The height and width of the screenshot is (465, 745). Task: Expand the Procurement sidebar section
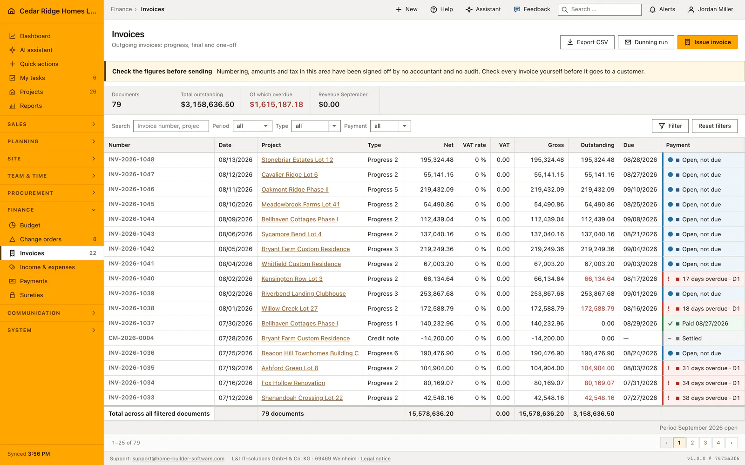click(x=52, y=193)
